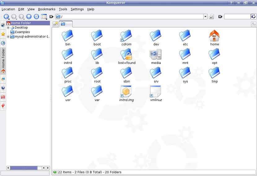Open the History sidebar clock icon
The image size is (257, 176).
(x=3, y=43)
